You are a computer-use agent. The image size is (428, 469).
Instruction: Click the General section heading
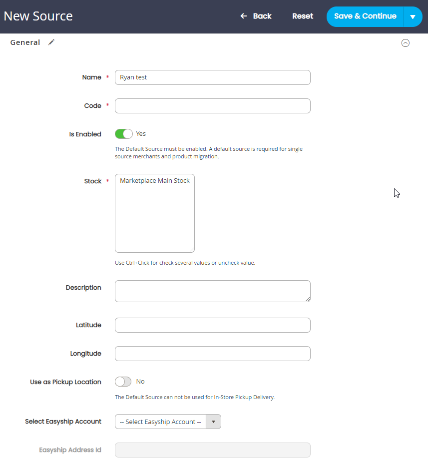tap(25, 42)
